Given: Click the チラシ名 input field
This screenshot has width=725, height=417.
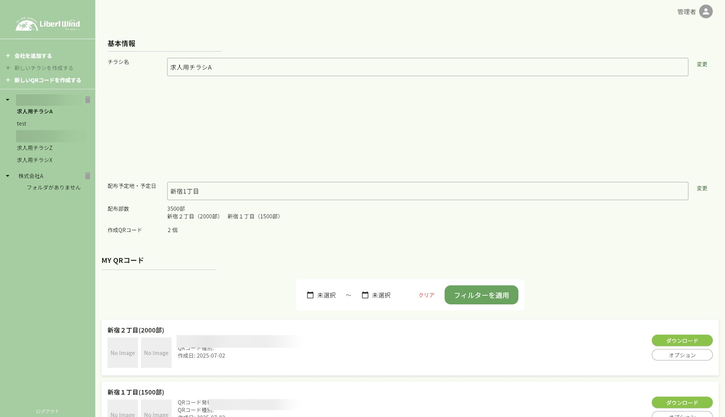Looking at the screenshot, I should tap(428, 67).
